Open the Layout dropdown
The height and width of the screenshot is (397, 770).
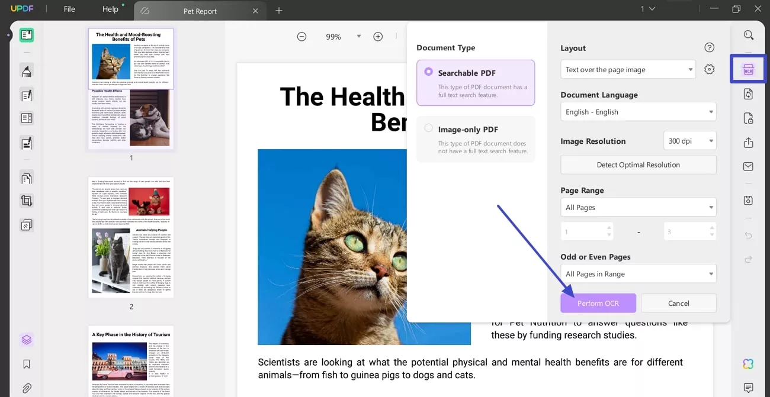(x=628, y=69)
